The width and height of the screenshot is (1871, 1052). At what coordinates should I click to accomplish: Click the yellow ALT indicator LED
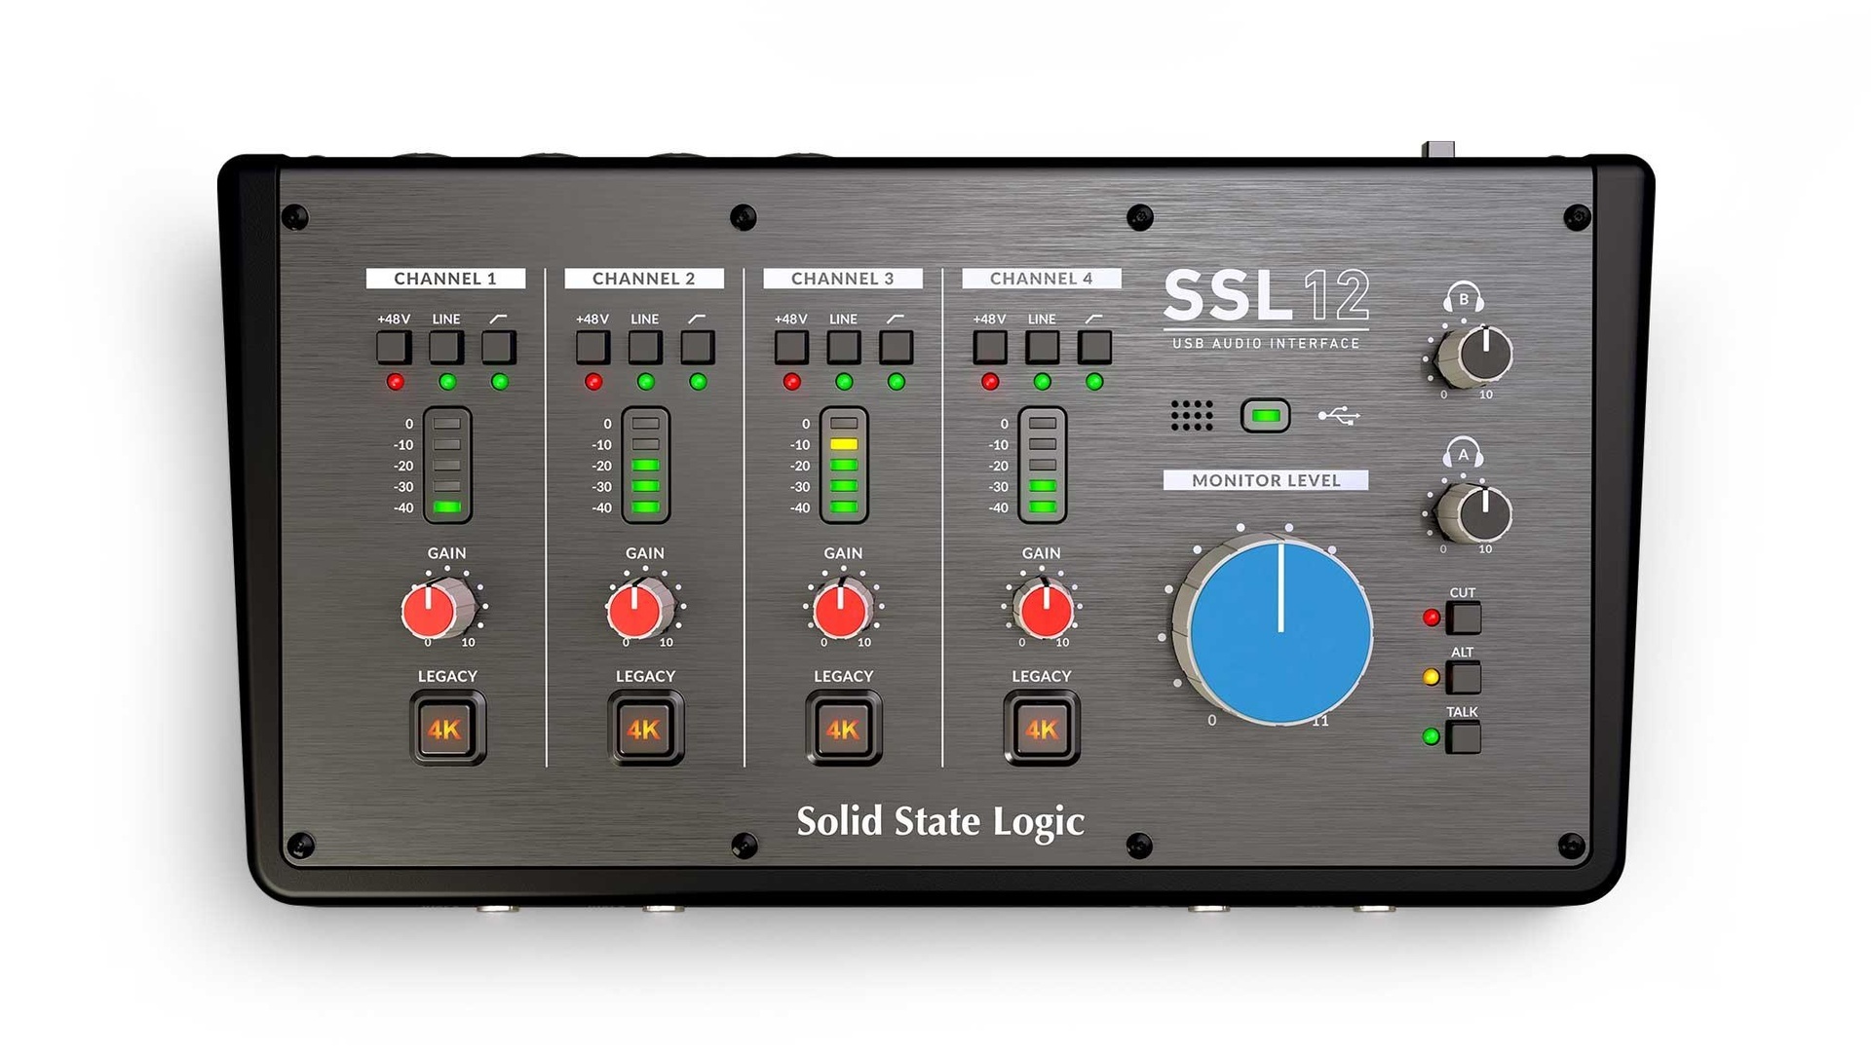1432,677
